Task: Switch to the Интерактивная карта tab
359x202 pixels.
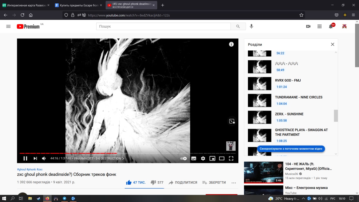Action: tap(26, 5)
